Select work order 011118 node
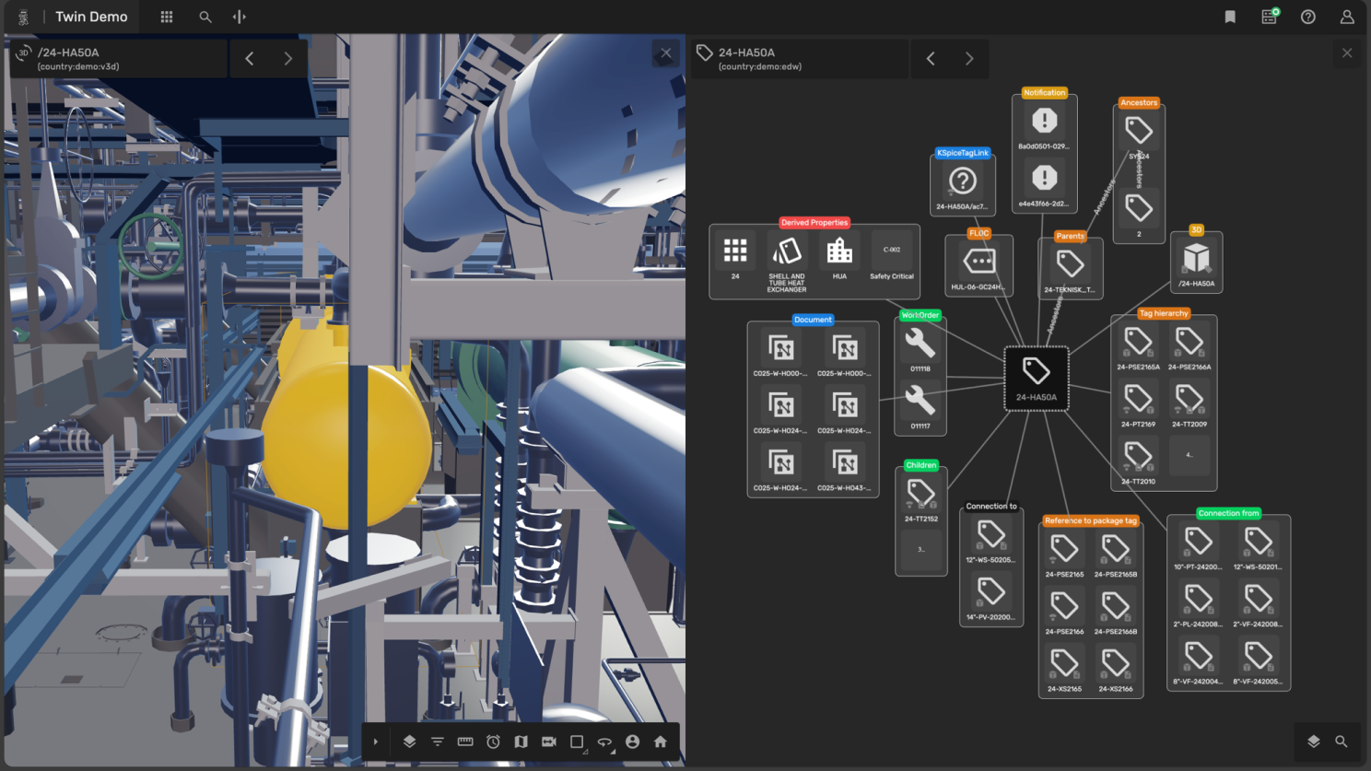The height and width of the screenshot is (771, 1371). point(920,348)
